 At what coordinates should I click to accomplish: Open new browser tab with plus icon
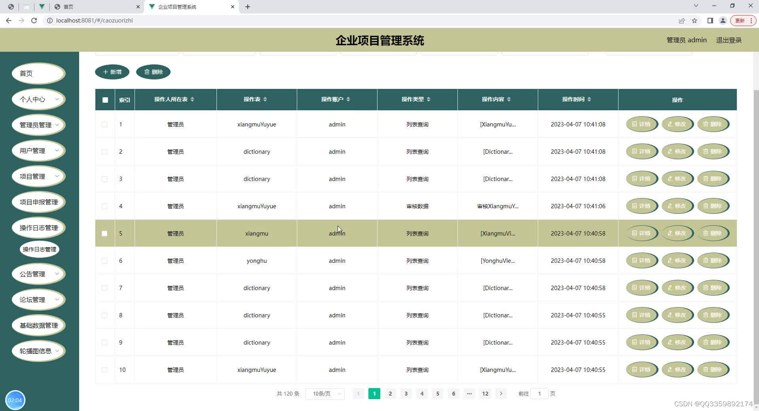[x=248, y=7]
